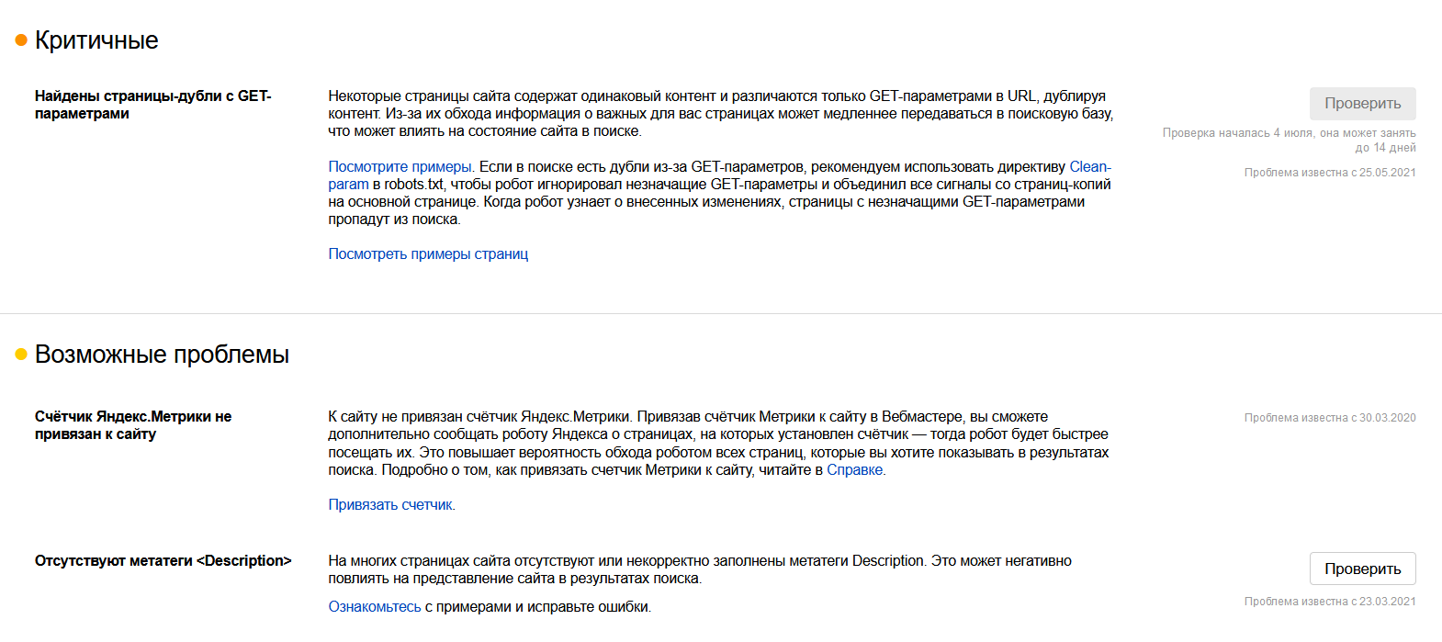Screen dimensions: 1442x642
Task: Click the Счётчик Яндекс.Метрики issue title
Action: tap(133, 425)
